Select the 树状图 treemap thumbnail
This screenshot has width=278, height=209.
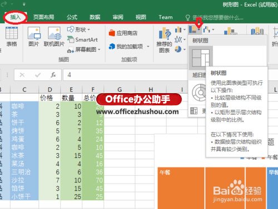point(201,58)
